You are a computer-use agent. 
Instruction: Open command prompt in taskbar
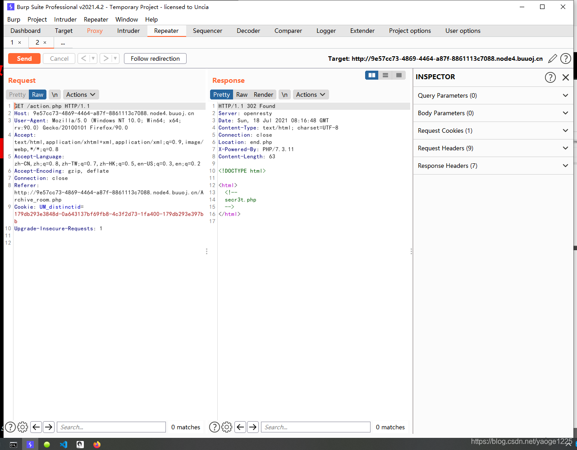(x=14, y=445)
